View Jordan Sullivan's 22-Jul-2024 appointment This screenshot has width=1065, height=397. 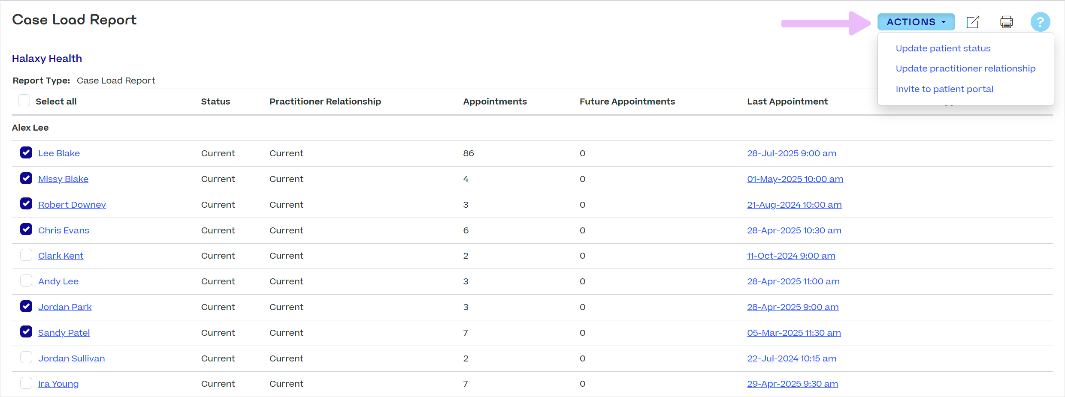(x=791, y=358)
